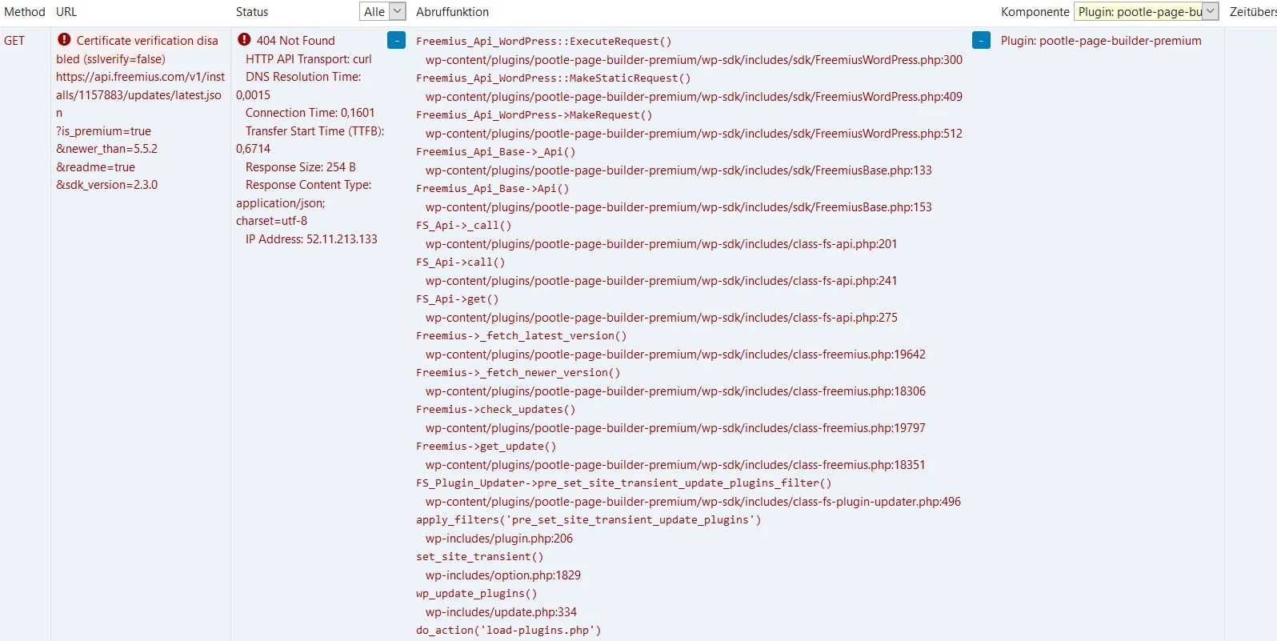
Task: Click the FreemiusBase.php:133 file path
Action: point(679,170)
